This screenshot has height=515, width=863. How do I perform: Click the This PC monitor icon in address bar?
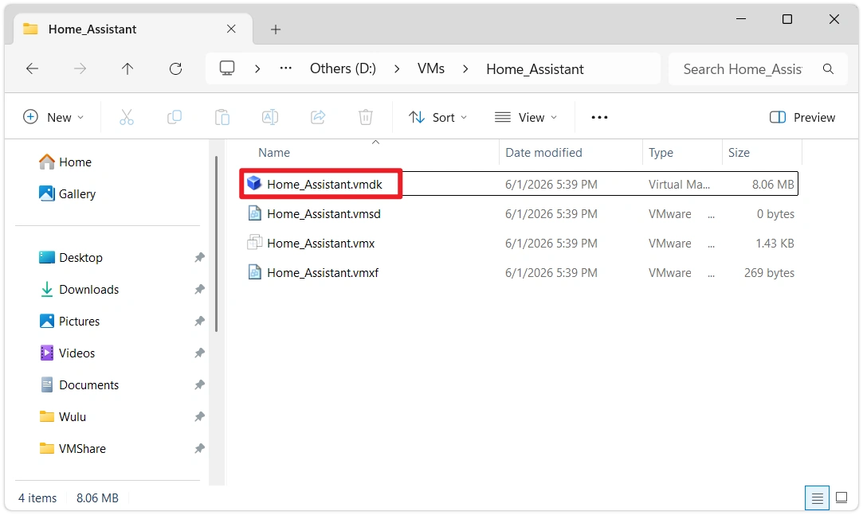coord(227,68)
